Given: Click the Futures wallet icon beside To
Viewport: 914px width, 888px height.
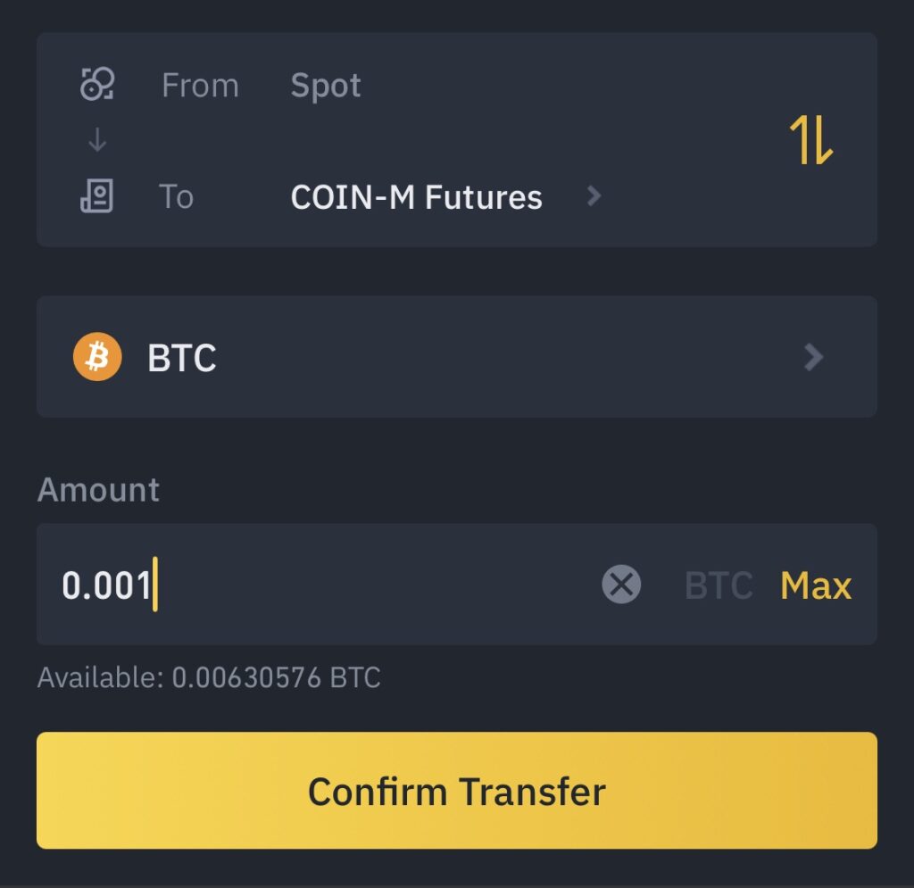Looking at the screenshot, I should coord(96,195).
